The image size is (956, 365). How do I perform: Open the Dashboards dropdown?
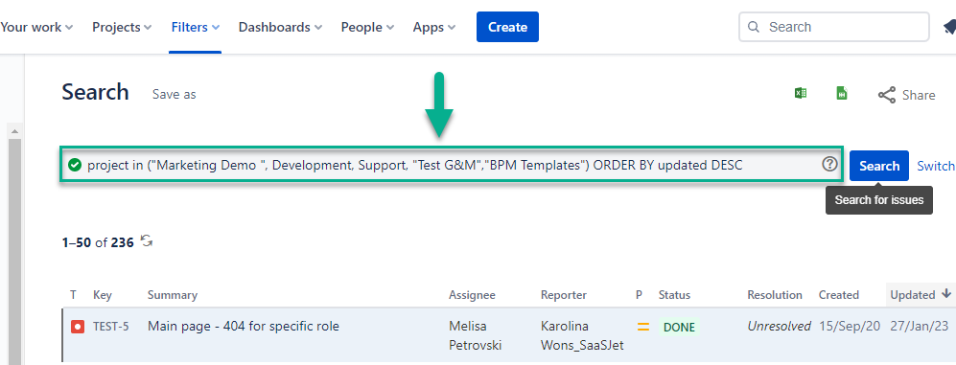pyautogui.click(x=280, y=28)
